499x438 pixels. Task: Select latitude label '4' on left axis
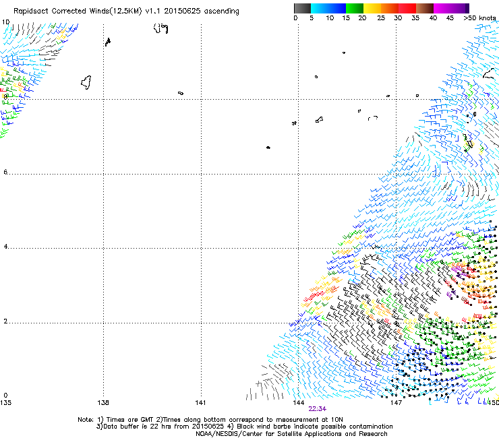[5, 247]
